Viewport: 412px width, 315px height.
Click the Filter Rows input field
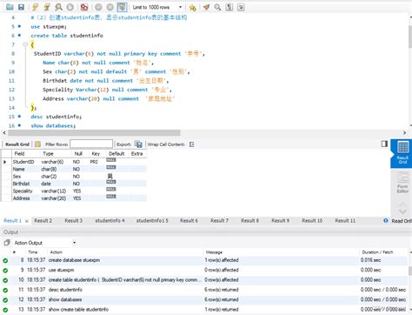click(91, 144)
